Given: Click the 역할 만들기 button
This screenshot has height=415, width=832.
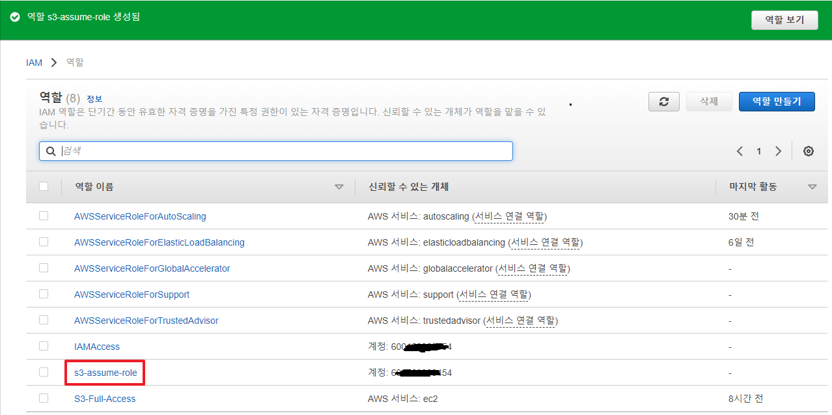Looking at the screenshot, I should (x=777, y=102).
